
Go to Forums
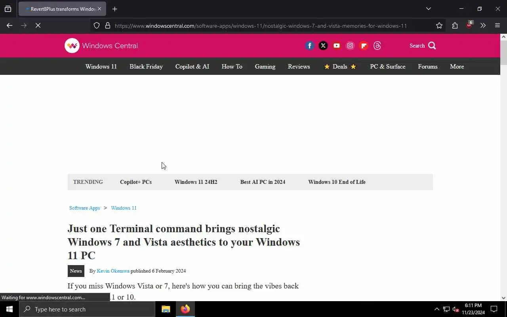tap(428, 66)
